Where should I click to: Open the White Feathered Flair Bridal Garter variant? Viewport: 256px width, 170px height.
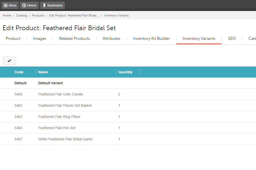click(65, 139)
